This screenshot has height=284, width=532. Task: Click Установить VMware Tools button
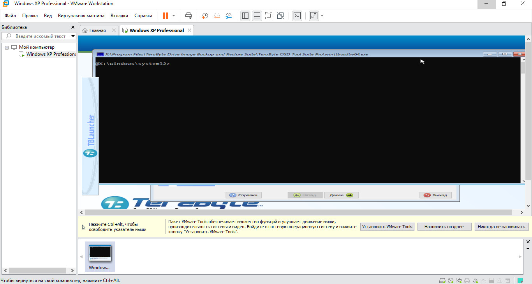click(x=387, y=227)
